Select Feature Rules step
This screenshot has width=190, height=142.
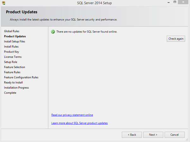[12, 72]
